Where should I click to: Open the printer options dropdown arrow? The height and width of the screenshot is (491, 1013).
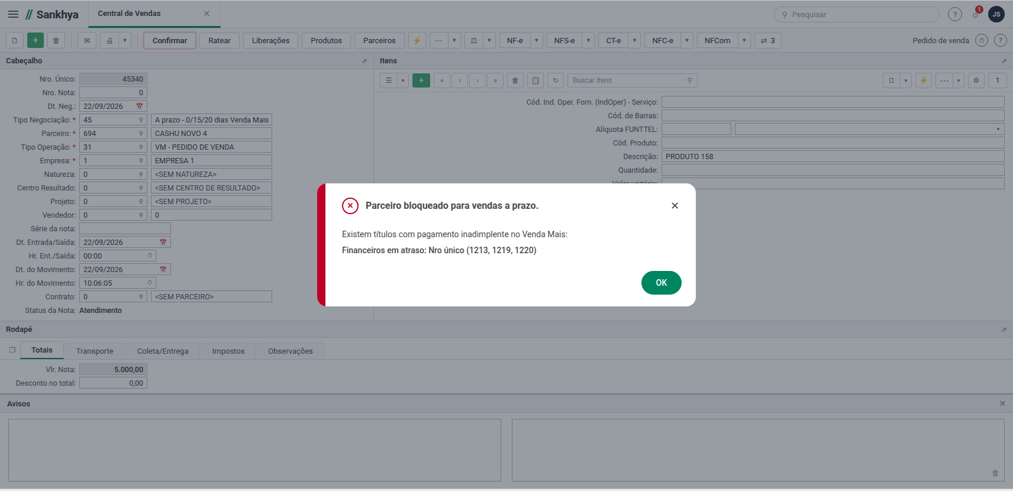pyautogui.click(x=125, y=40)
